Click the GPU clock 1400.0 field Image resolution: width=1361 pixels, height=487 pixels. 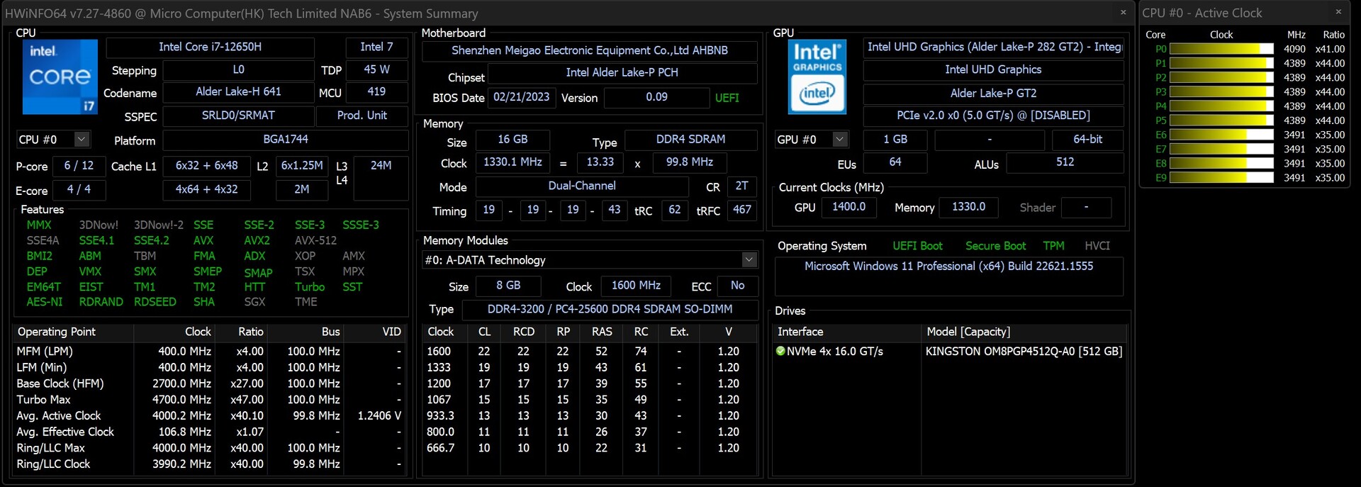848,207
